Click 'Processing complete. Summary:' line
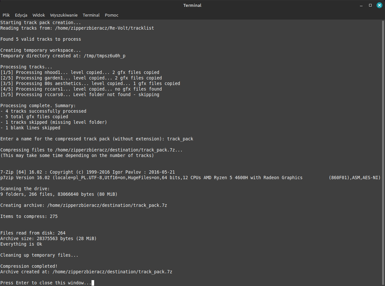 pyautogui.click(x=38, y=106)
